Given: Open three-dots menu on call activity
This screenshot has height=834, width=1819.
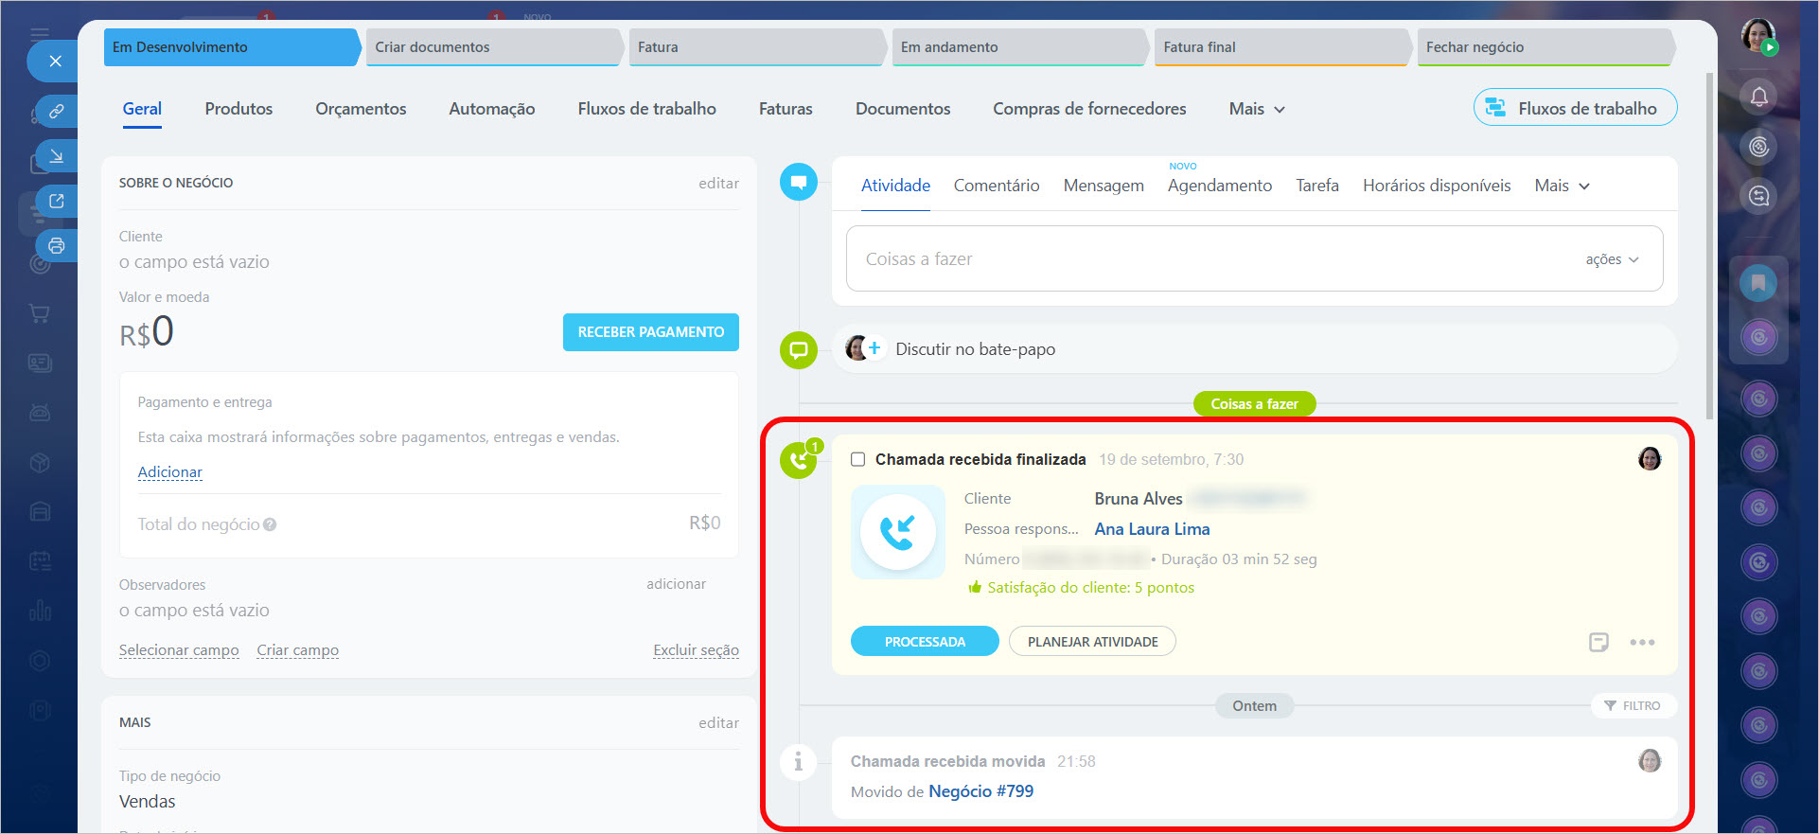Looking at the screenshot, I should coord(1642,642).
